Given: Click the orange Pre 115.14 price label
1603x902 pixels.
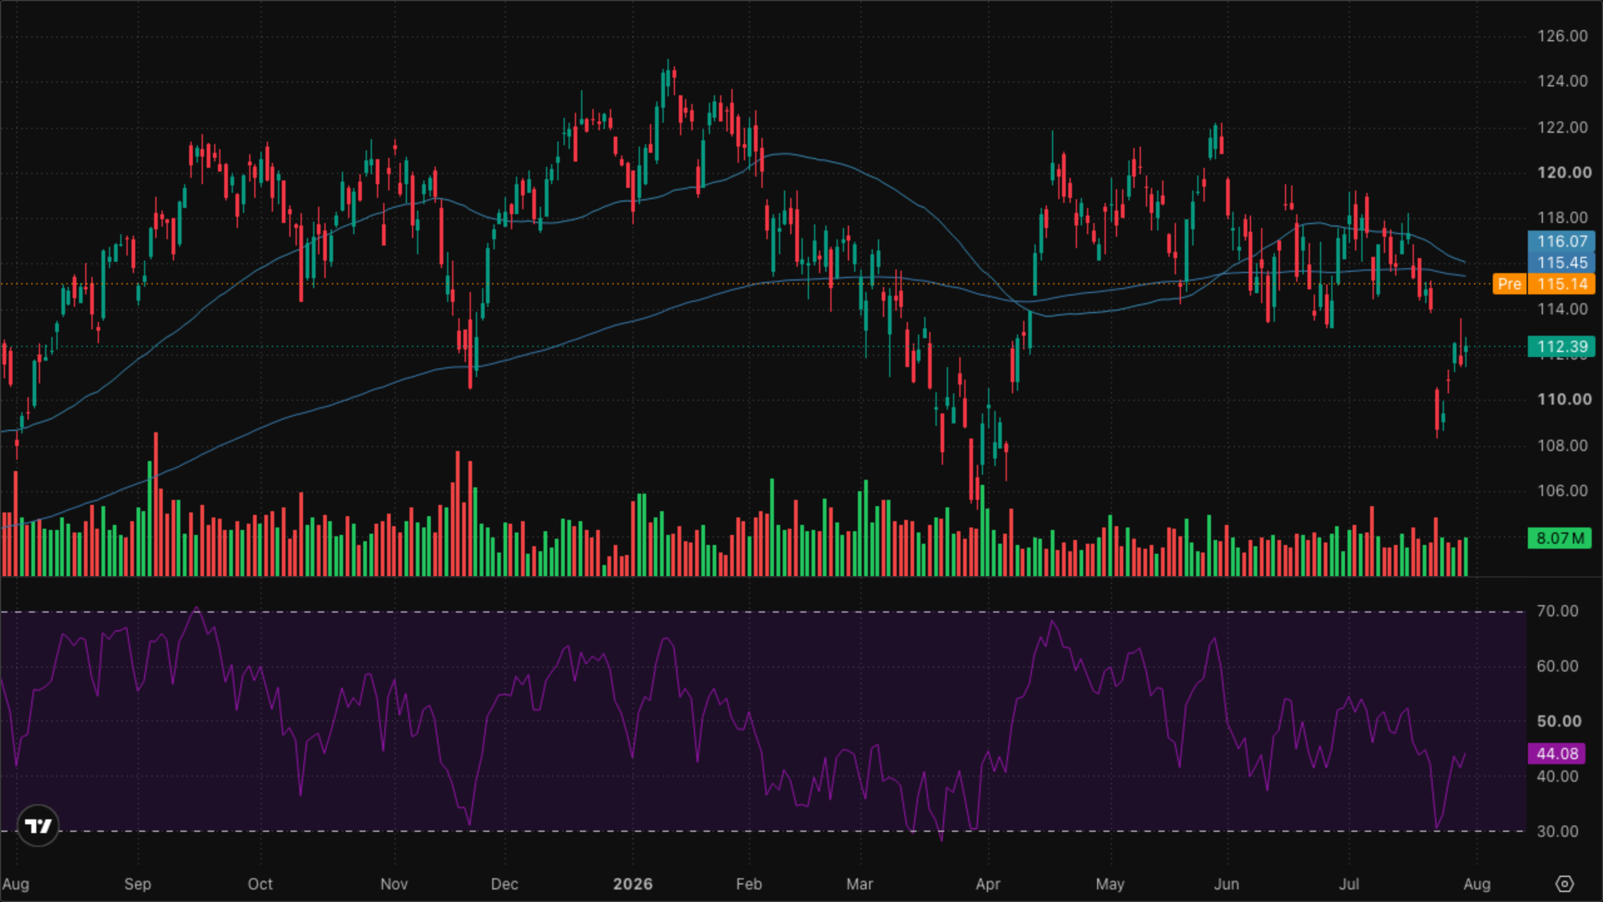Looking at the screenshot, I should click(x=1544, y=284).
